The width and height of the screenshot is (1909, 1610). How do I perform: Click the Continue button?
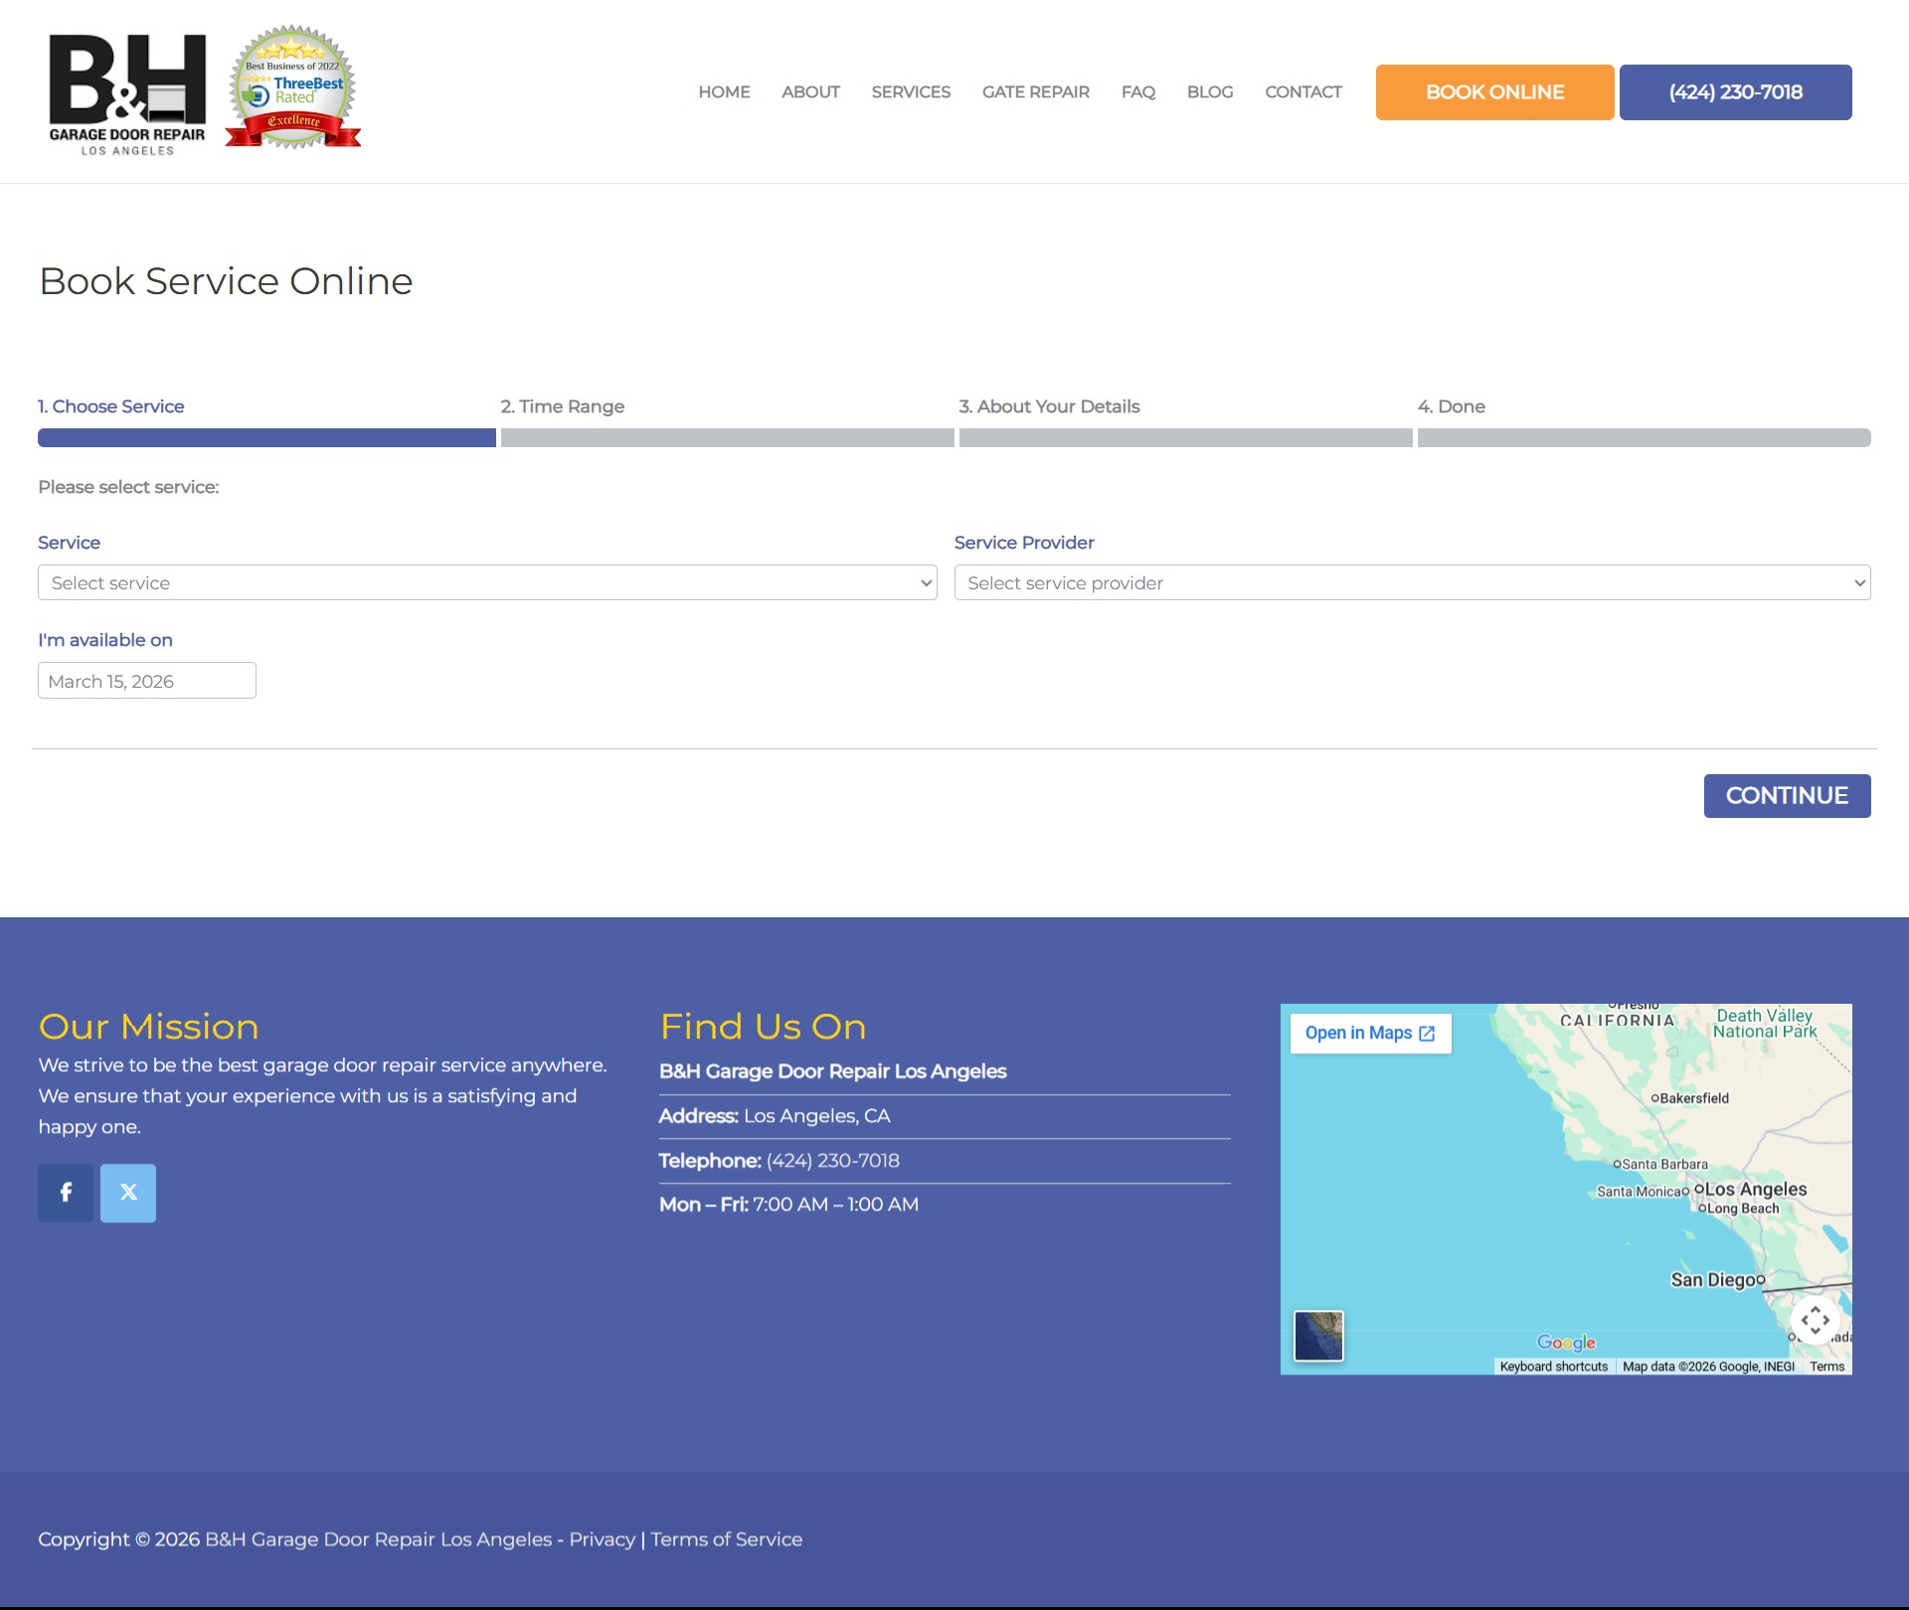pos(1787,796)
